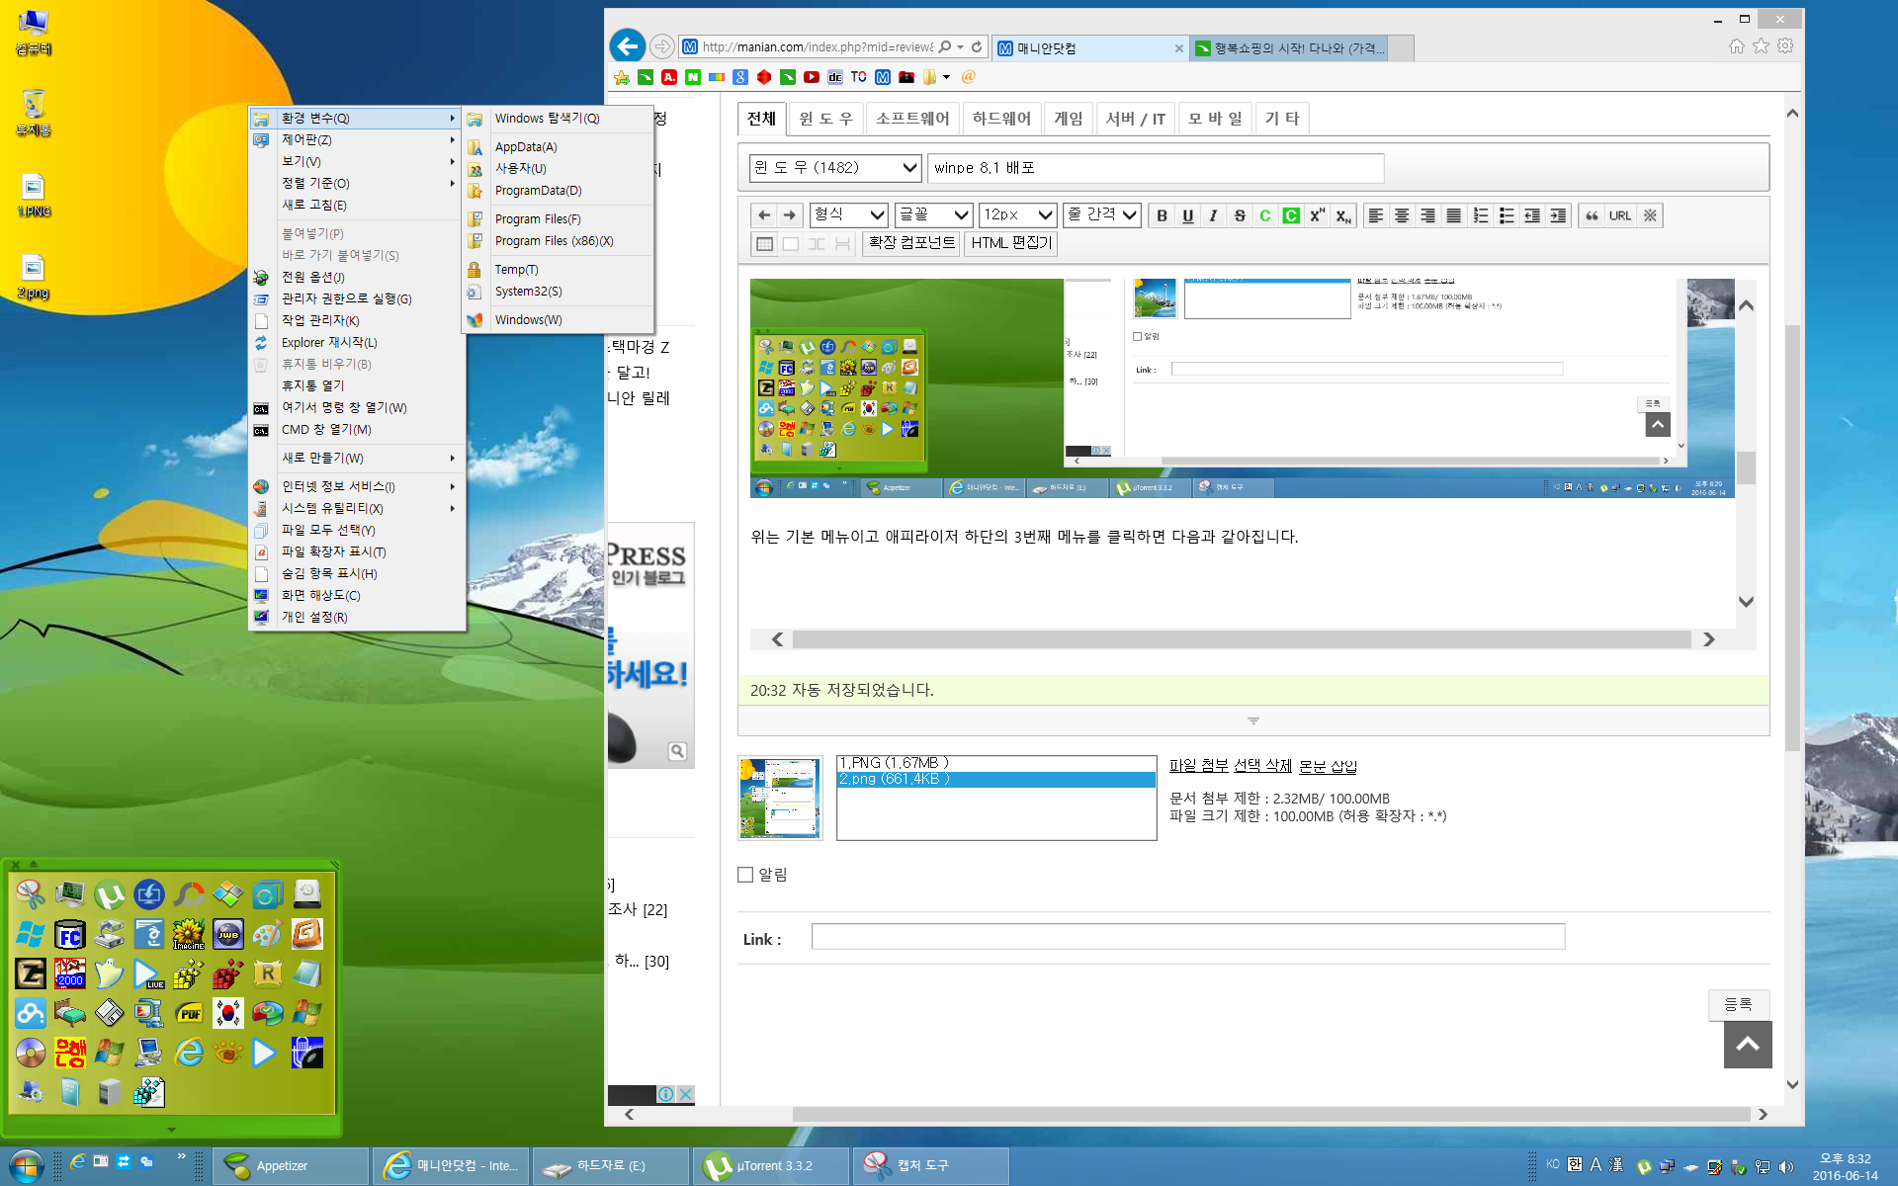The width and height of the screenshot is (1898, 1186).
Task: Click the 선택 삭제 link
Action: [1263, 766]
